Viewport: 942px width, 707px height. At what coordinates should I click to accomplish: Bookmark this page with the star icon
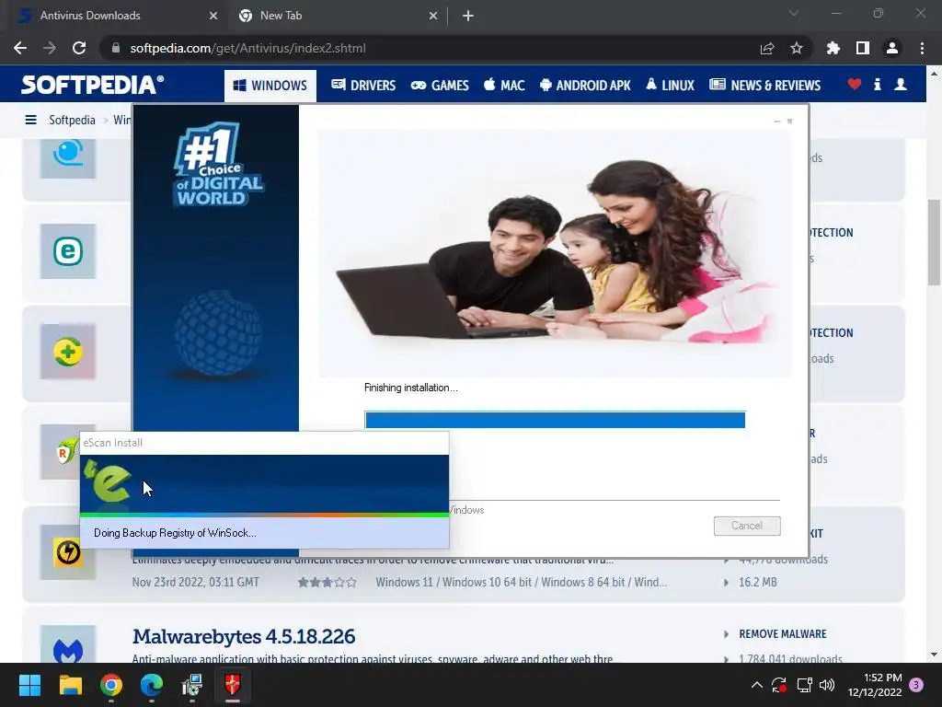pyautogui.click(x=797, y=48)
